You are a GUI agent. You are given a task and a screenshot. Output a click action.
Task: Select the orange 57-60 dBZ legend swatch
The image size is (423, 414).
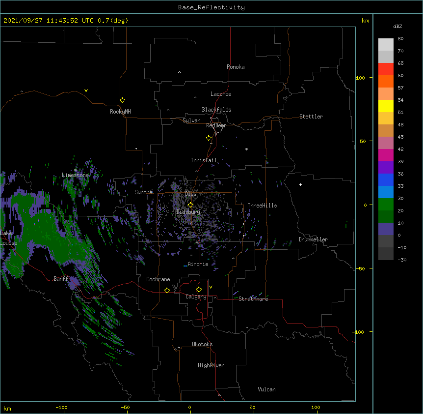(386, 81)
